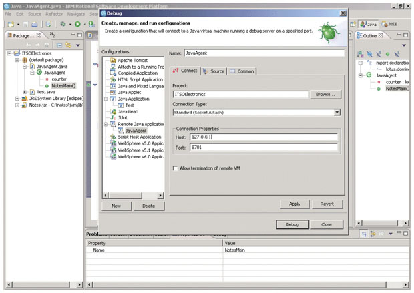Open the Common tab
The image size is (414, 293).
242,71
